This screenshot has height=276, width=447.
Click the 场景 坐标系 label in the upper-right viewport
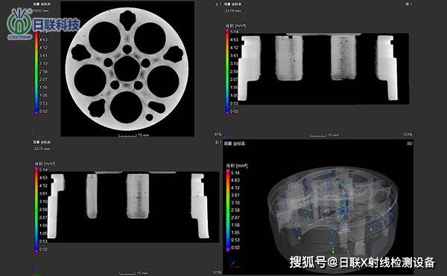[x=232, y=4]
